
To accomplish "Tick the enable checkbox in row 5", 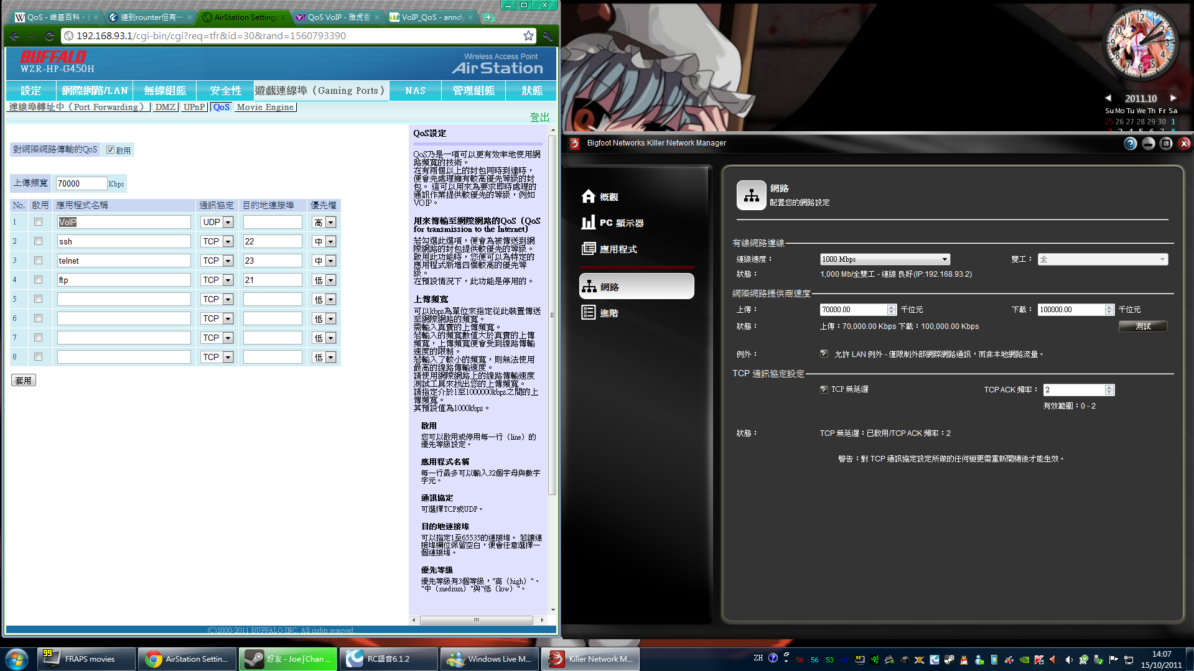I will 39,299.
